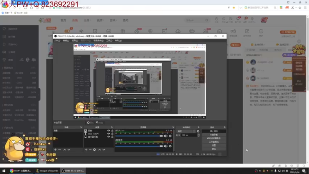Image resolution: width=309 pixels, height=174 pixels.
Task: Add a new scene with the plus icon
Action: tap(55, 150)
